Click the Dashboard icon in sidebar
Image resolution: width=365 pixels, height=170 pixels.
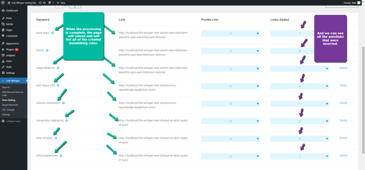pos(3,11)
